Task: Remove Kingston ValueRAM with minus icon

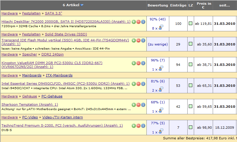Action: (138, 63)
